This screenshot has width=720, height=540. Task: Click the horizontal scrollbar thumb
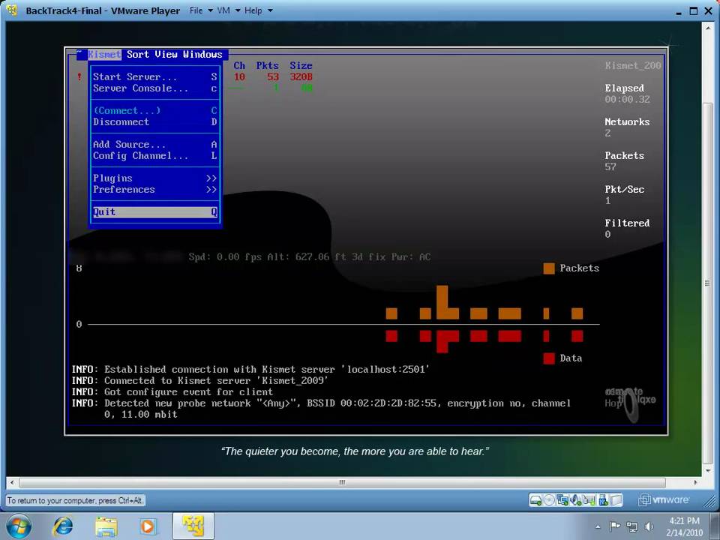pyautogui.click(x=342, y=482)
